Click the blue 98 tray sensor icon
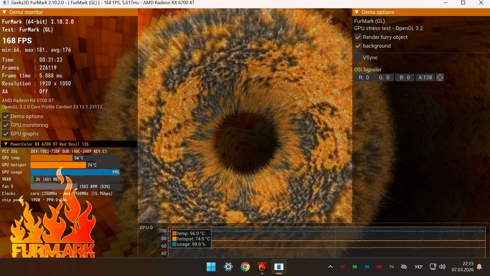The image size is (490, 276). click(367, 267)
